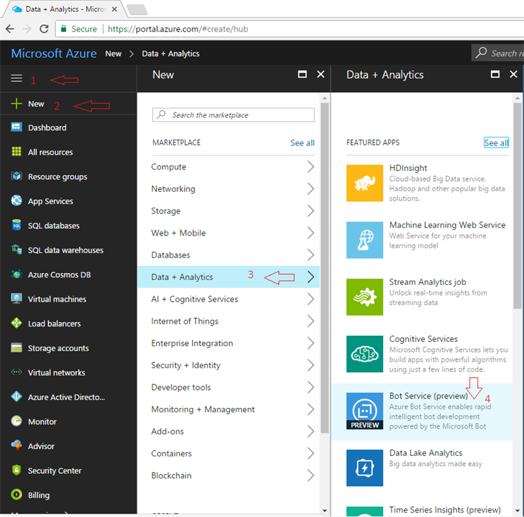Select Containers marketplace item
Viewport: 524px width, 517px height.
(x=228, y=453)
